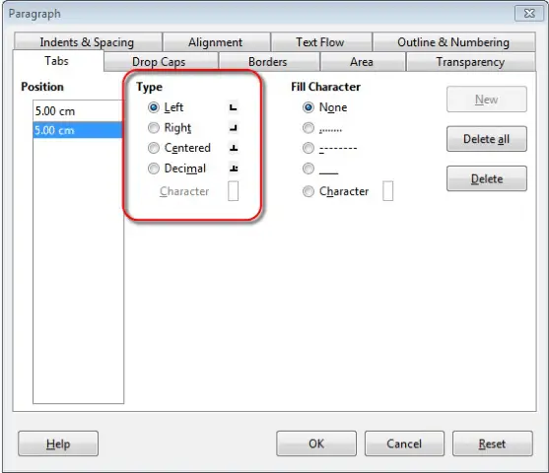
Task: Select the highlighted 5.00 cm position entry
Action: coord(78,130)
